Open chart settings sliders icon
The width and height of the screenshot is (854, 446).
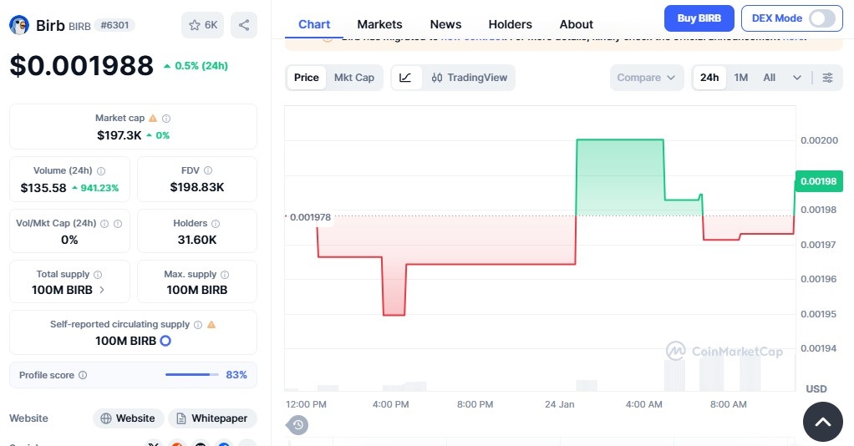[827, 78]
